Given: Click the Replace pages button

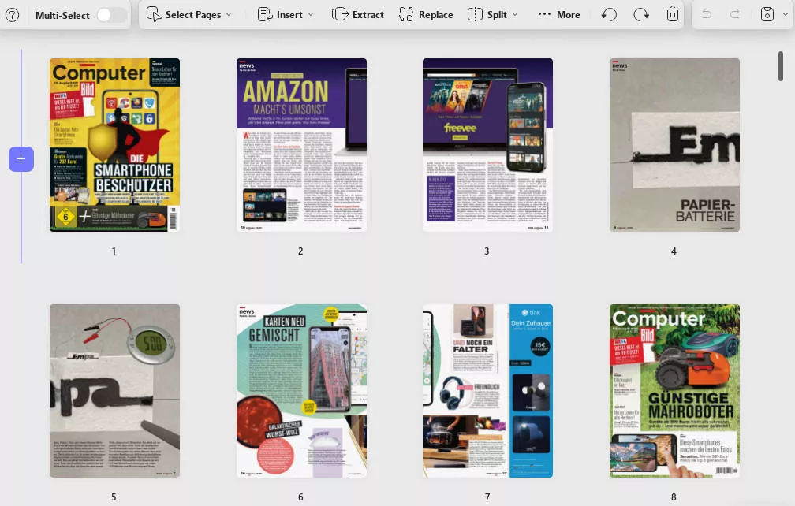Looking at the screenshot, I should tap(426, 15).
